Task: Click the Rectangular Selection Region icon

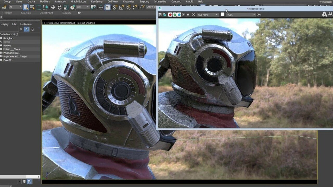Action: (39, 7)
